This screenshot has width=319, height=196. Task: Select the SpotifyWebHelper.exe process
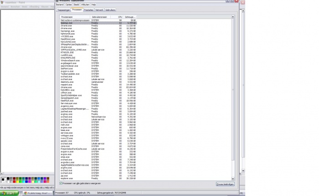click(x=98, y=95)
